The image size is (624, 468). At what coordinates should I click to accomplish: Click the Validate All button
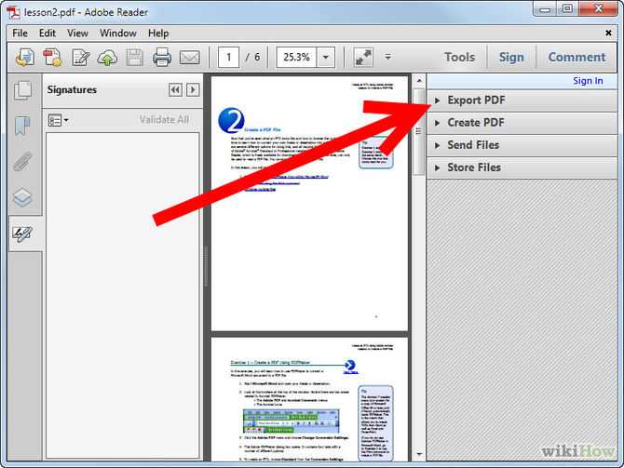[x=164, y=120]
